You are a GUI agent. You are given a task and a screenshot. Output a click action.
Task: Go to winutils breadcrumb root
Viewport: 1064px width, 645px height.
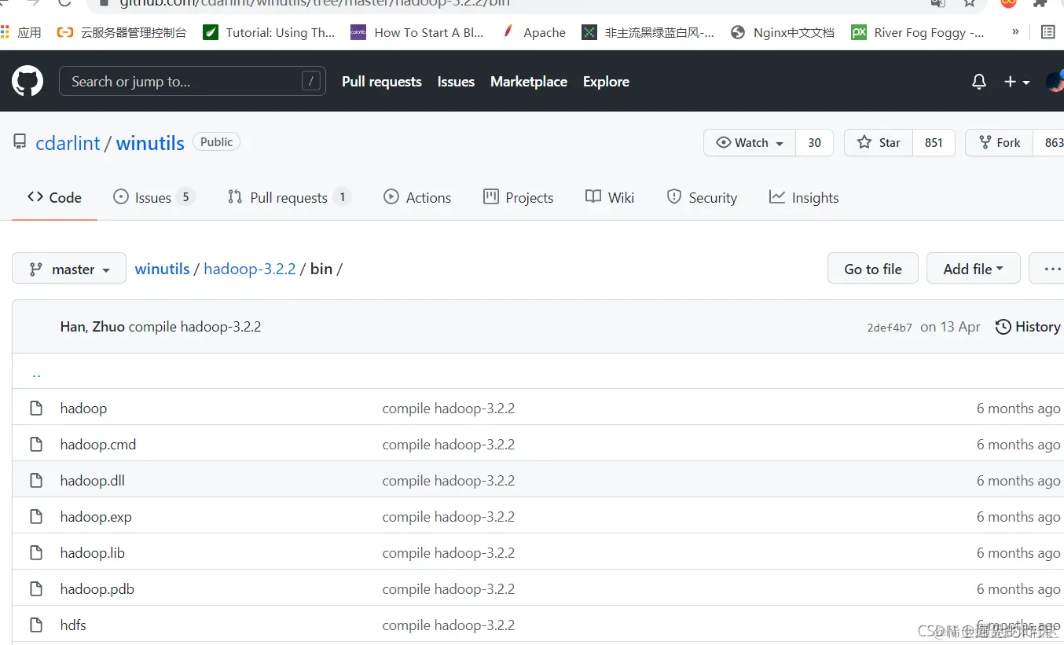(162, 269)
